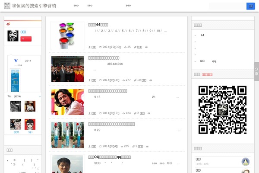Open the first commenter's round avatar
Screen dimensions: 259x173
coord(246,162)
